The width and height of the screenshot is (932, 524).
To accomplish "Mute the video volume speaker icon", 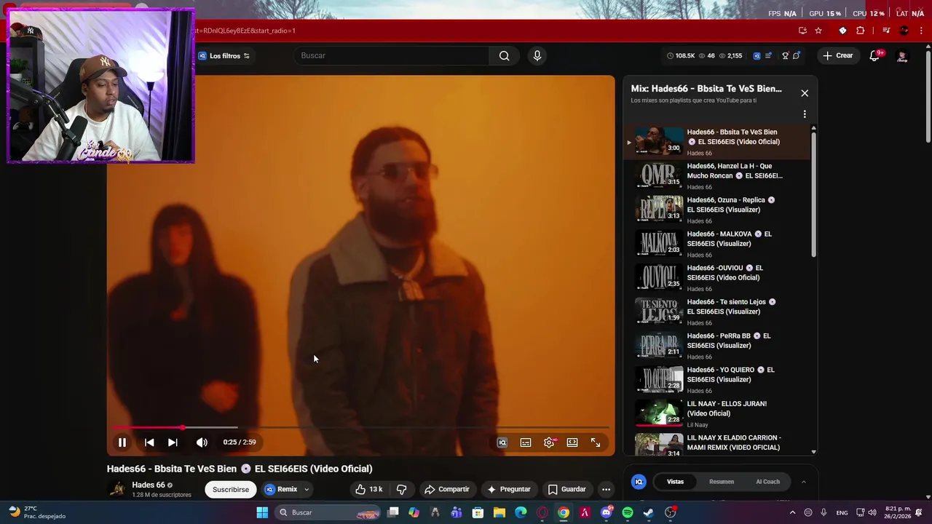I will (x=202, y=442).
